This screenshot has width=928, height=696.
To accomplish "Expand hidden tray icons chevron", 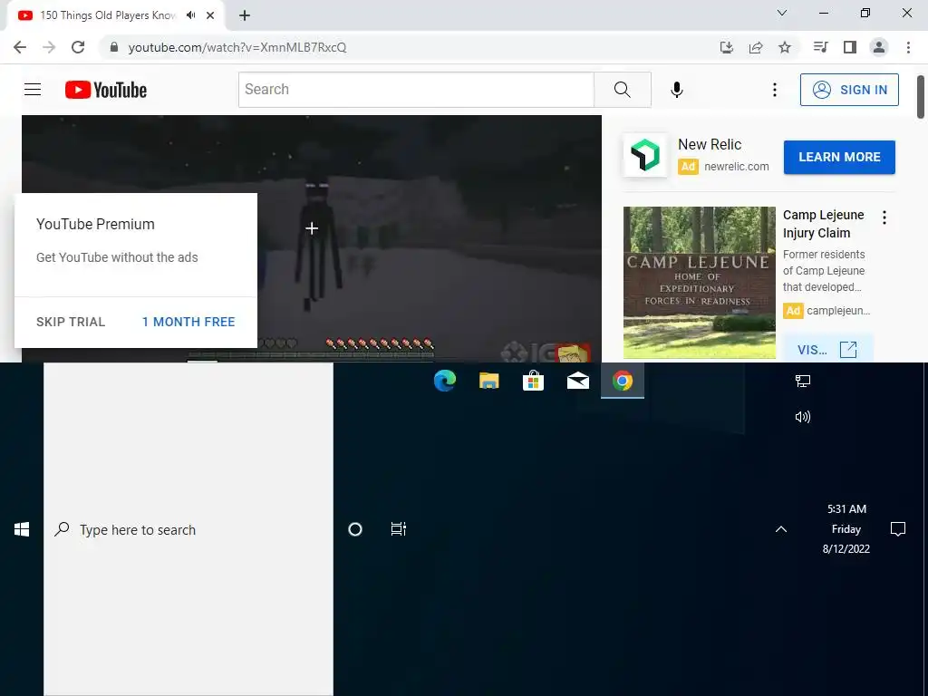I will click(781, 529).
